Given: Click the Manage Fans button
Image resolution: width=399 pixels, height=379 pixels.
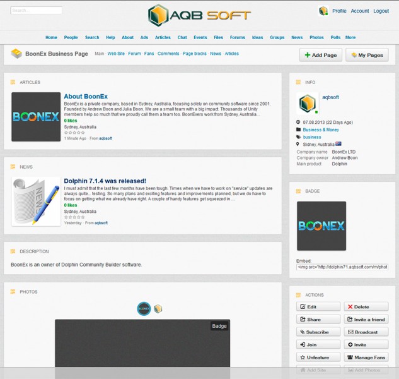Looking at the screenshot, I should 366,358.
